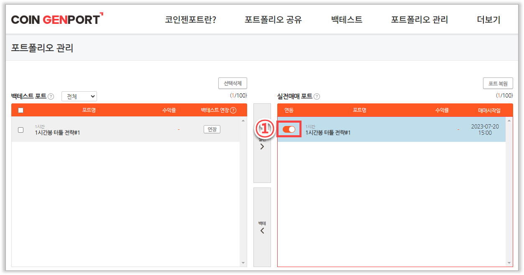Image resolution: width=524 pixels, height=275 pixels.
Task: Open 포트폴리오 관리 in navigation
Action: (x=419, y=20)
